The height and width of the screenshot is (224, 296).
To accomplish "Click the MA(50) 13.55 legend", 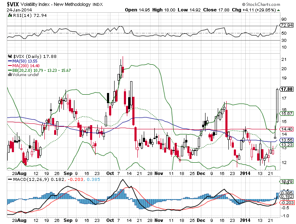I will point(25,61).
